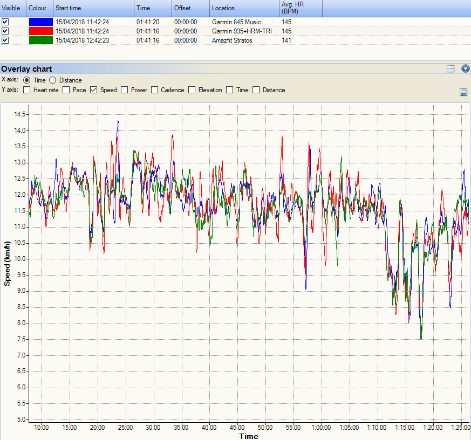Hide the Amazfit Stratos track
The image size is (471, 440).
pyautogui.click(x=5, y=40)
